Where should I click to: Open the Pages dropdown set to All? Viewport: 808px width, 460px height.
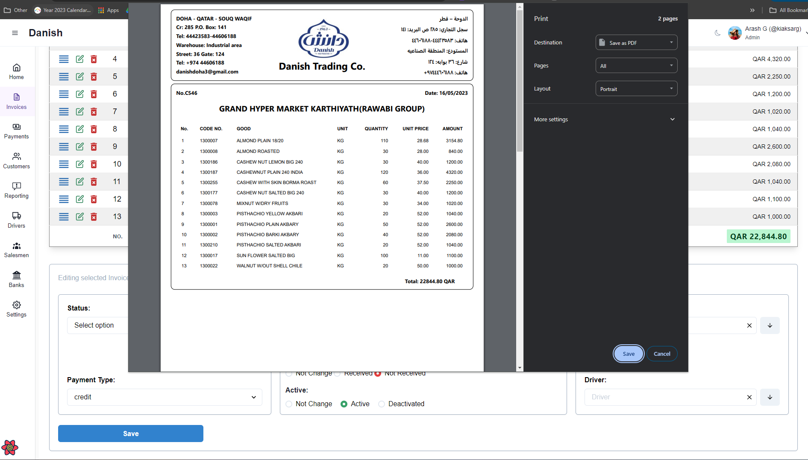(636, 66)
